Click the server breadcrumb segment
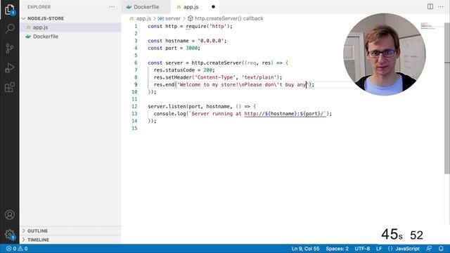 coord(173,18)
